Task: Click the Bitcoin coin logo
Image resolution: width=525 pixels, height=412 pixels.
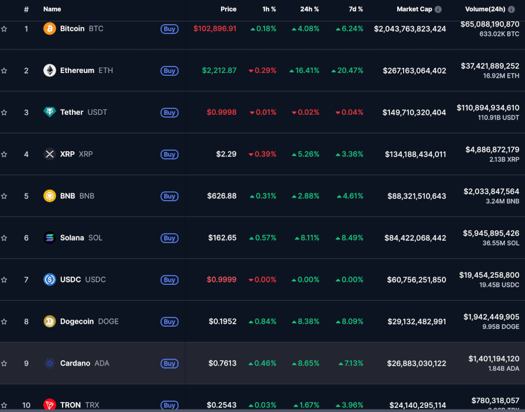Action: coord(49,29)
